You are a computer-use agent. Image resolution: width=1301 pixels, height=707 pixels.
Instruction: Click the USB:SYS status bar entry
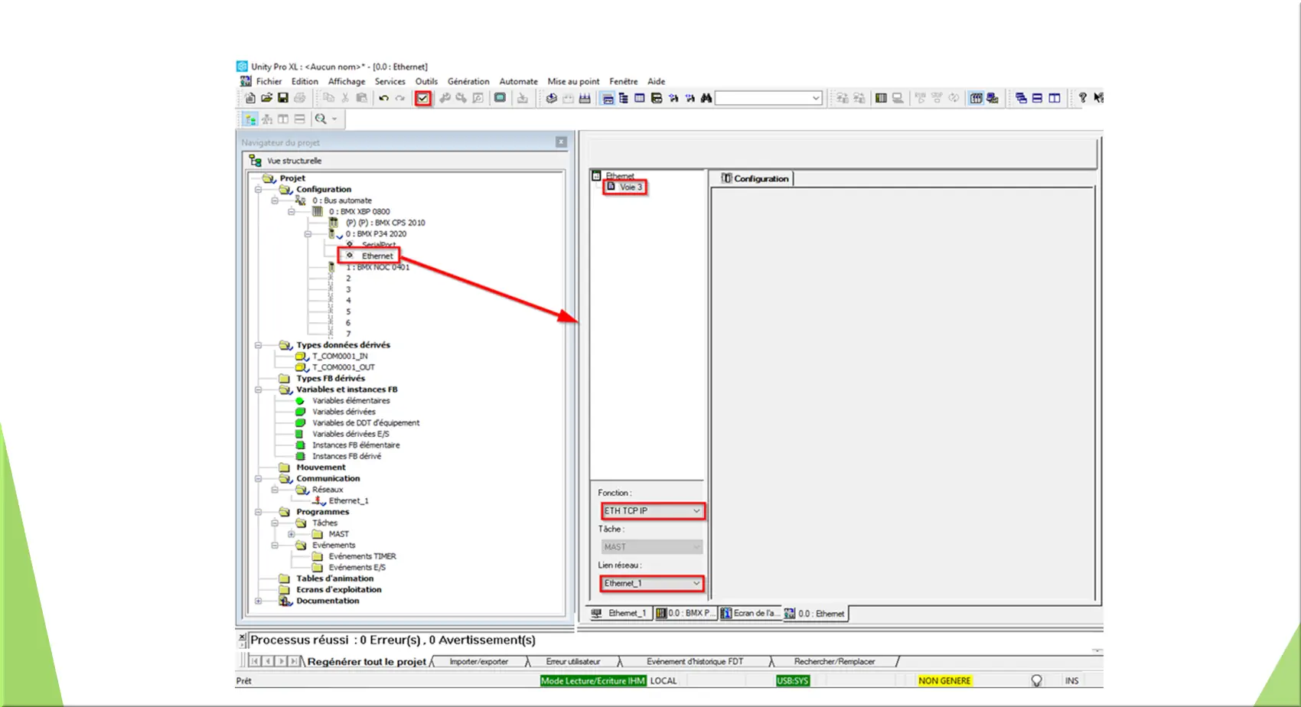coord(792,680)
